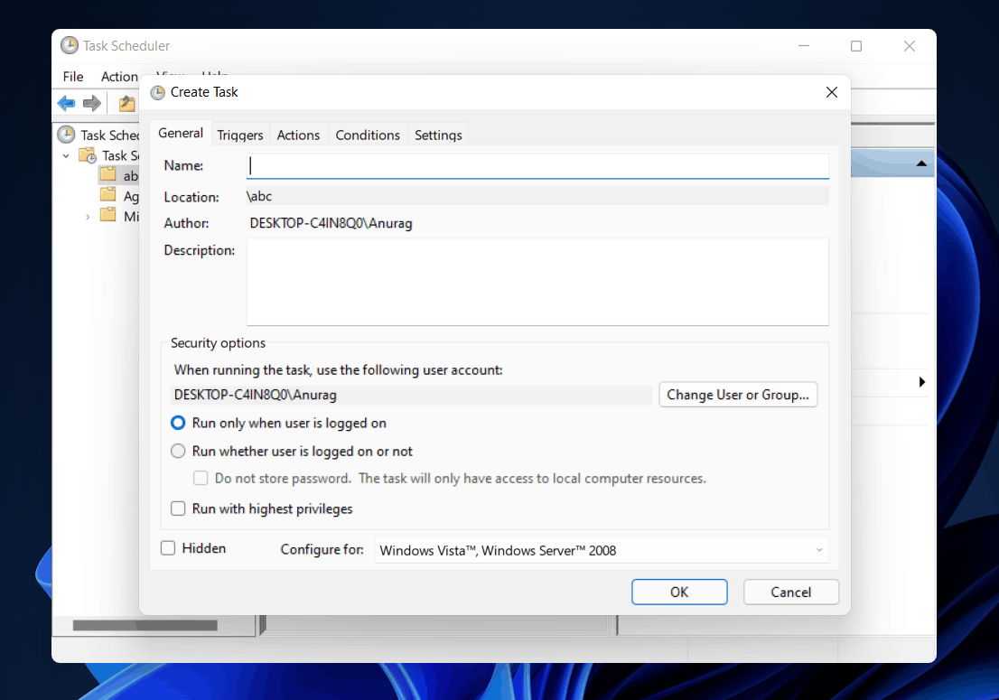Click the show console tree toolbar icon
999x700 pixels.
coord(128,102)
